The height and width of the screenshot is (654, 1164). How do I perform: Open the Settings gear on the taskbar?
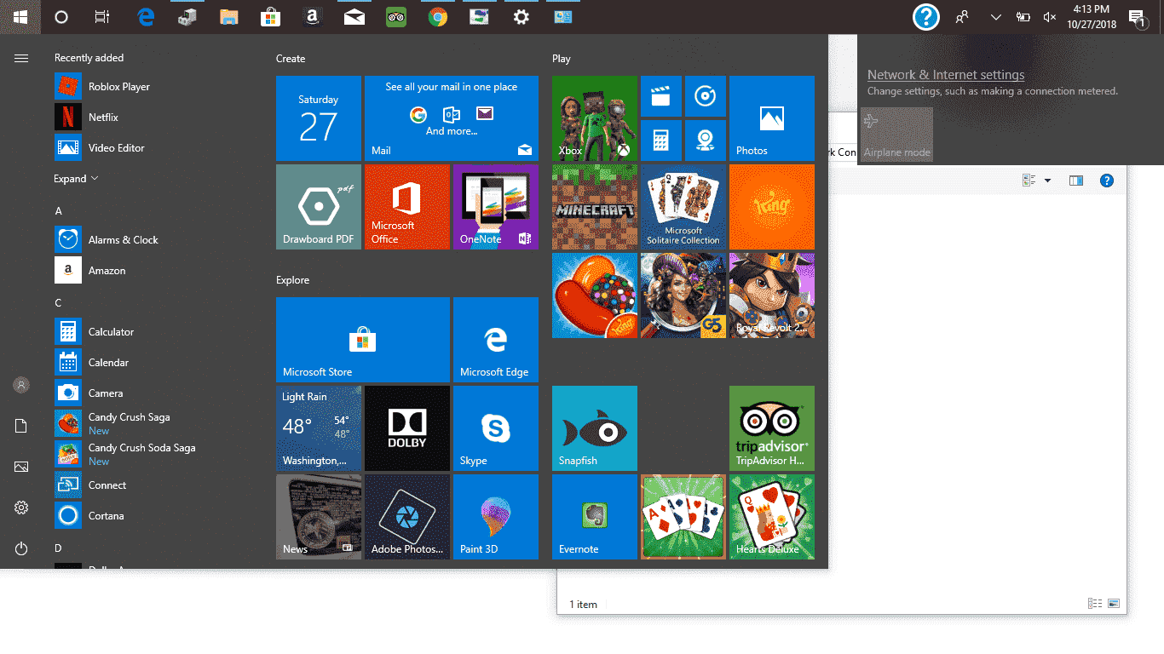(521, 17)
